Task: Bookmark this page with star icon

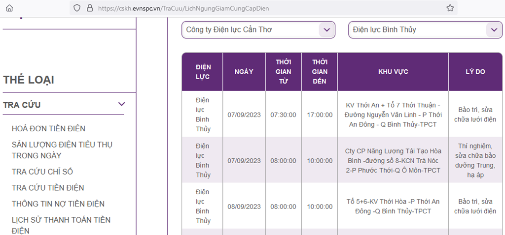Action: 450,8
